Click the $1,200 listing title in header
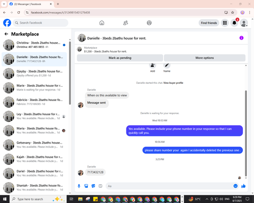 (x=105, y=51)
